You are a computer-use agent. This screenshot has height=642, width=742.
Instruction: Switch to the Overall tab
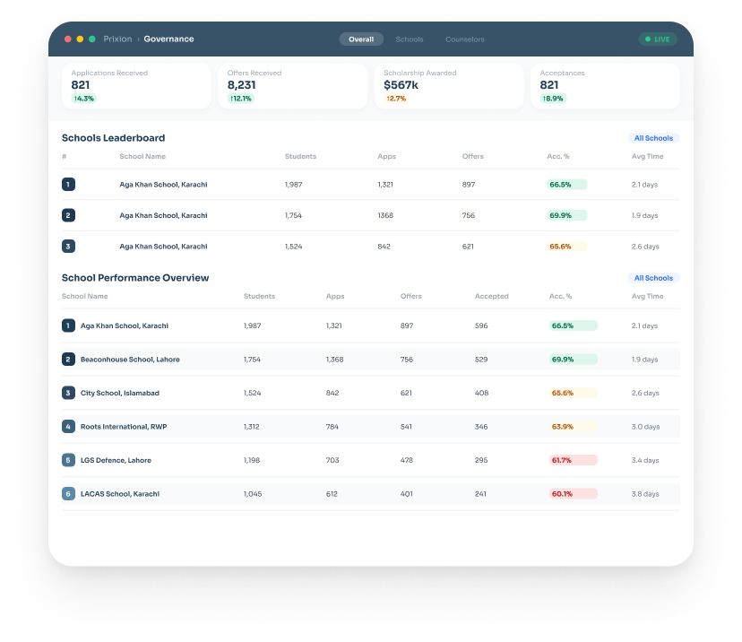point(361,39)
